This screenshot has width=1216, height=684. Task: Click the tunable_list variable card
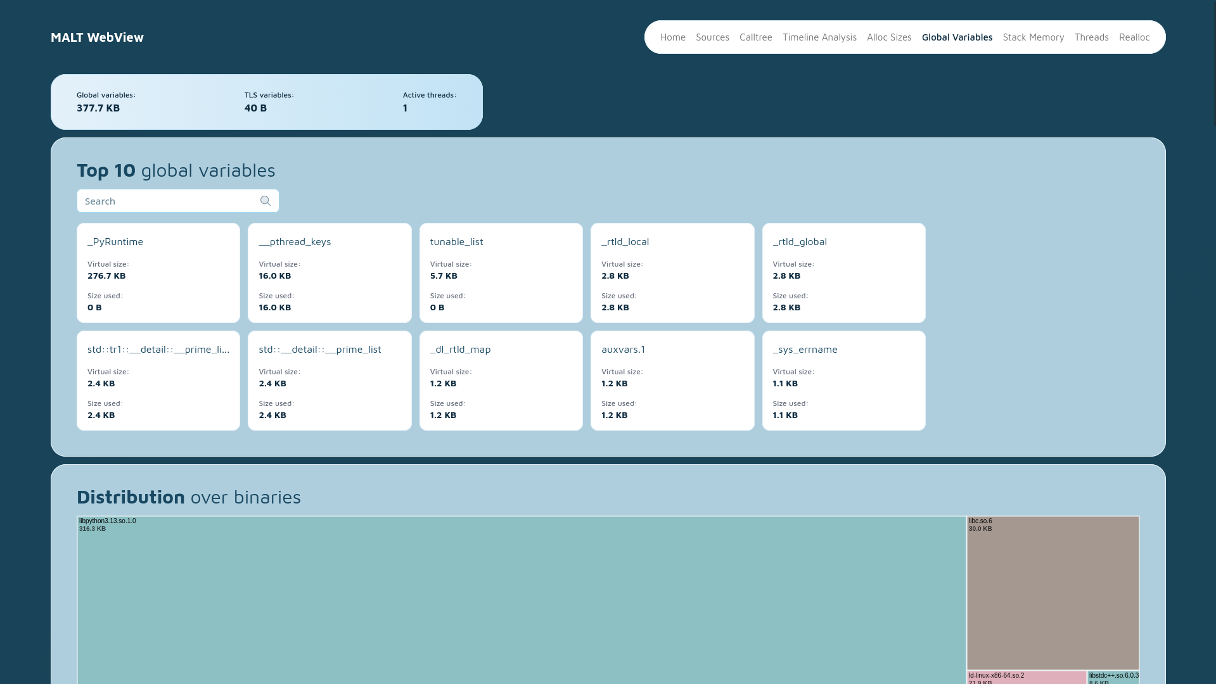coord(501,273)
